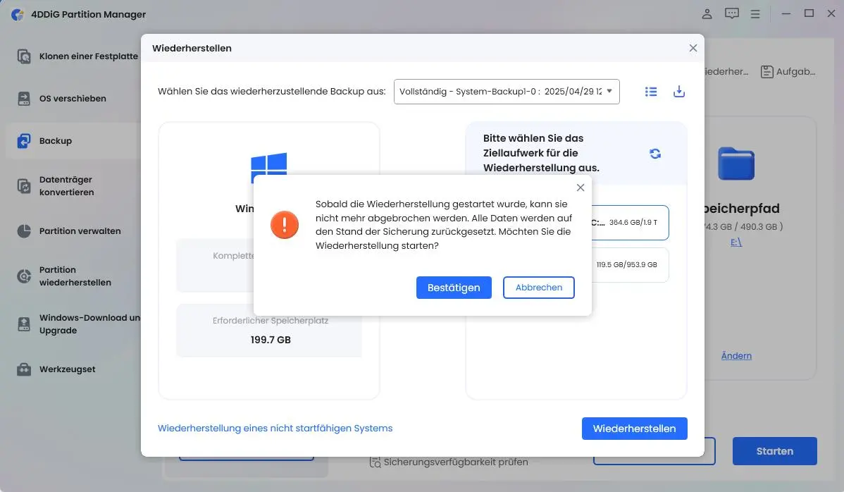Viewport: 844px width, 492px height.
Task: Open the hamburger menu icon
Action: coord(755,14)
